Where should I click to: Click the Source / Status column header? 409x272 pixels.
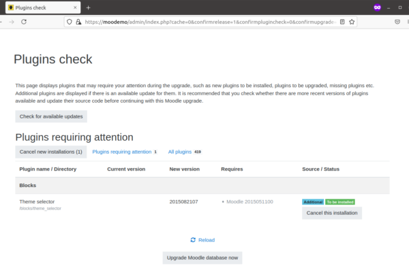click(321, 169)
